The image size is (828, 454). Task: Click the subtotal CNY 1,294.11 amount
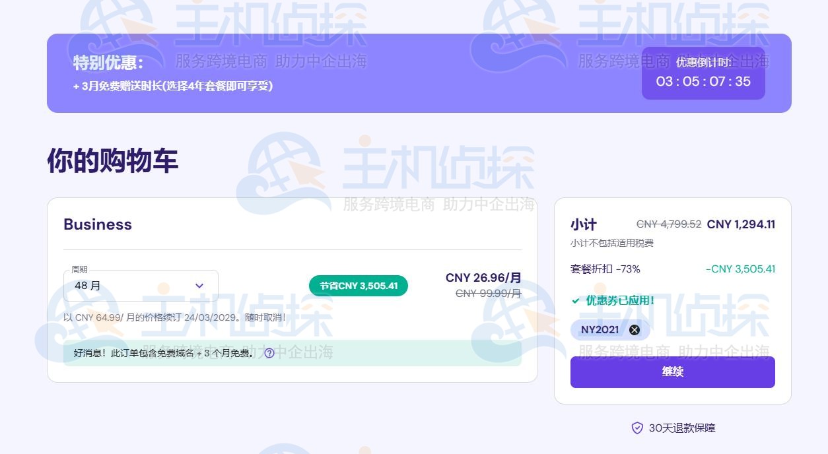point(741,224)
